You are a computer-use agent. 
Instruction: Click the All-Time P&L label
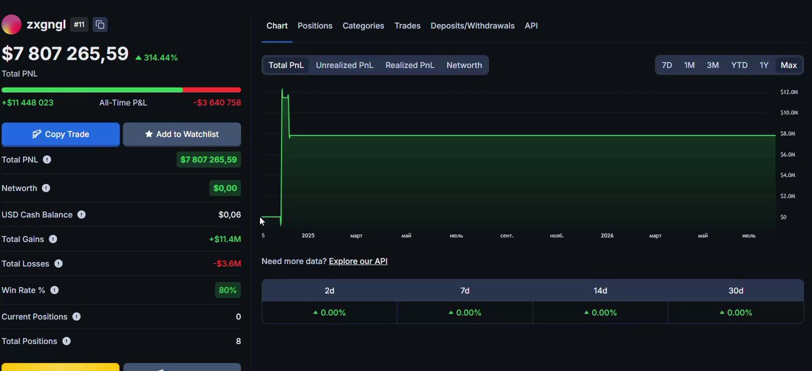pyautogui.click(x=123, y=103)
